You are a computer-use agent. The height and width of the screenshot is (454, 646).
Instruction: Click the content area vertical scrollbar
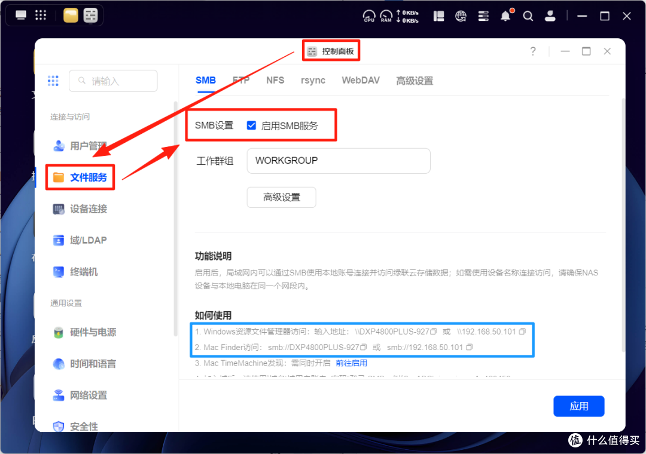click(623, 225)
